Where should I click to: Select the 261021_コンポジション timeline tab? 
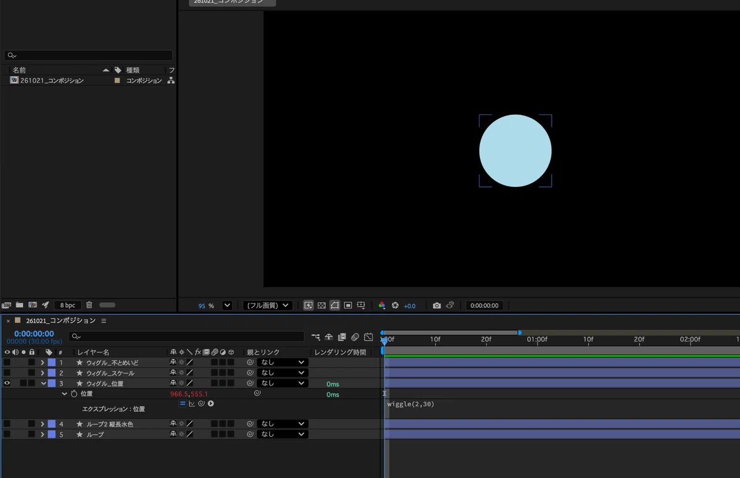(60, 321)
